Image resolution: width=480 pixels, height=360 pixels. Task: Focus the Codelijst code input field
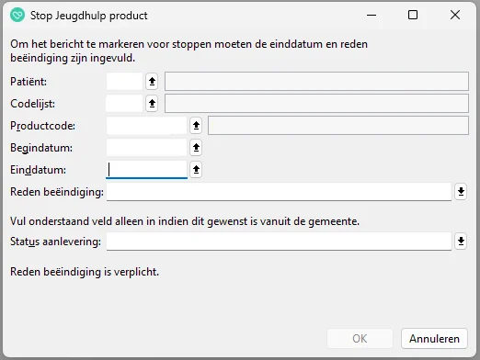point(124,104)
